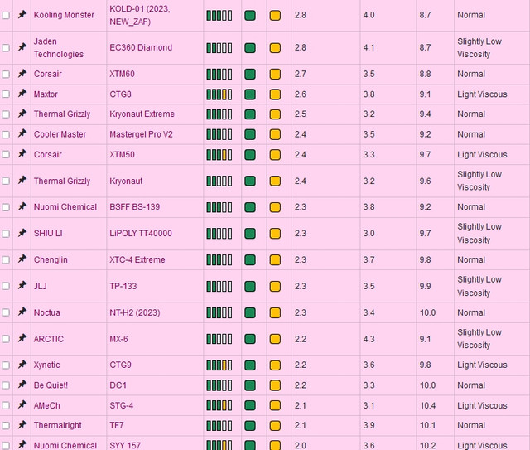Open the LiPOLY TT40000 product link
Screen dimensions: 530x450
141,233
